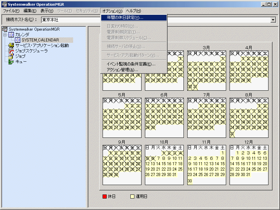Click the 5月 month heading
The width and height of the screenshot is (280, 210).
122,95
